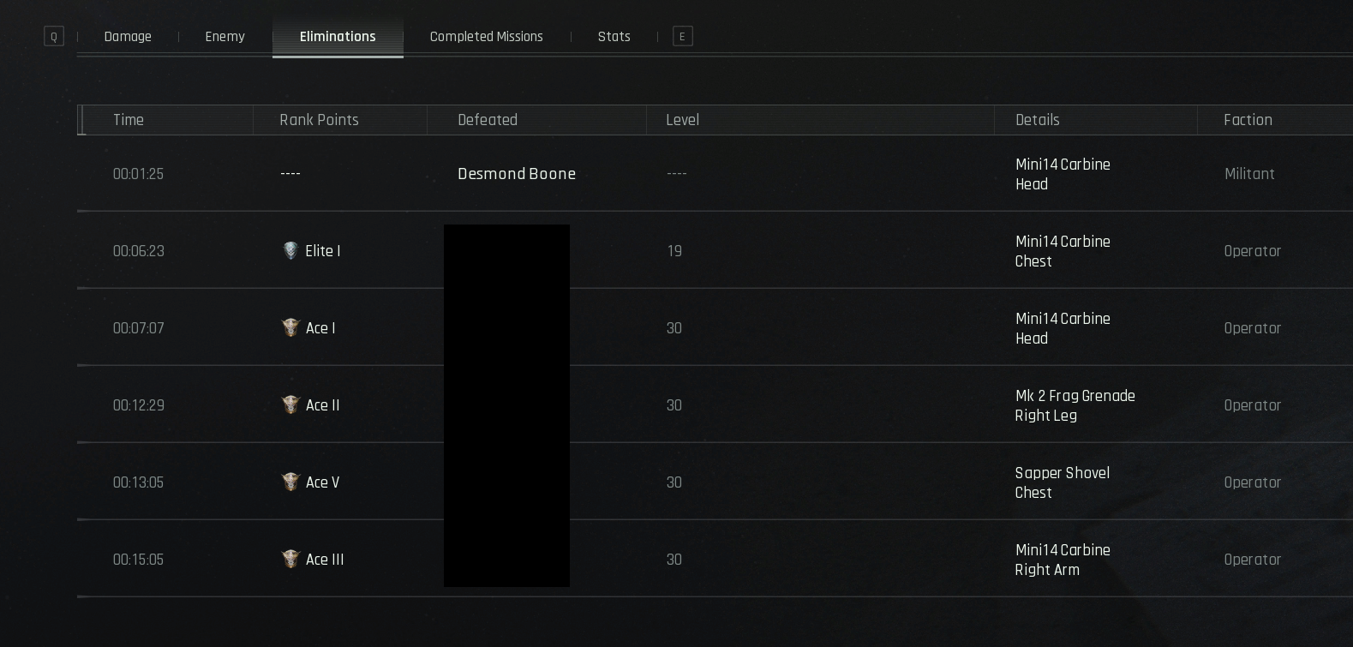Click the Rank Points column header
Screen dimensions: 1353x647
[319, 120]
